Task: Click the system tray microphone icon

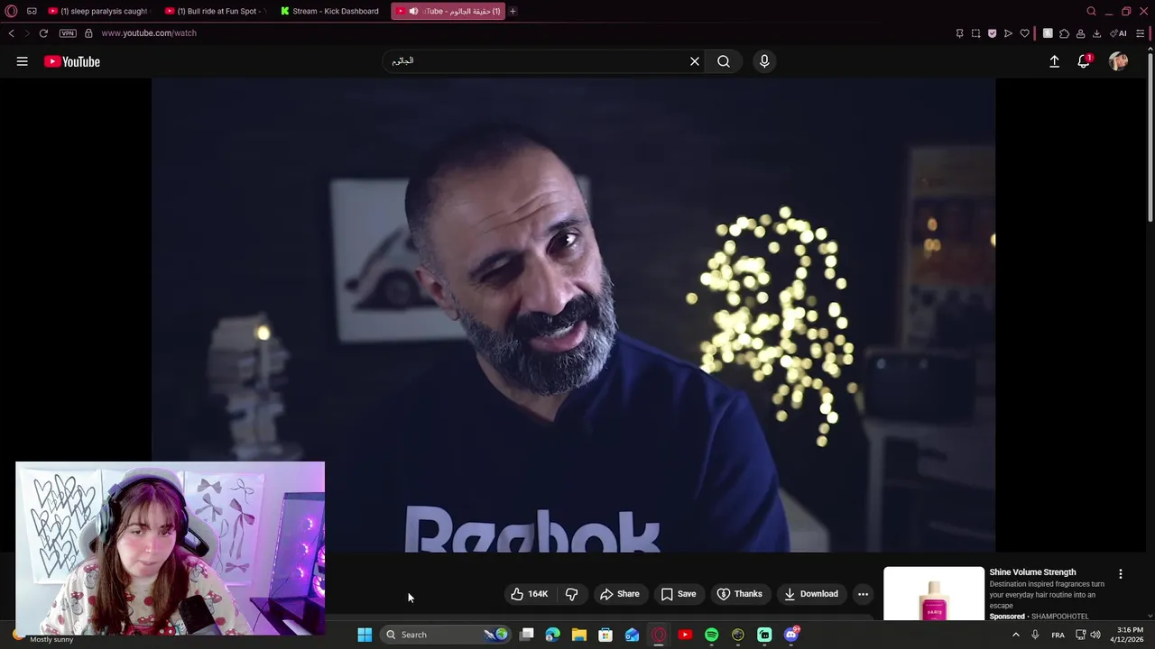Action: coord(1035,635)
